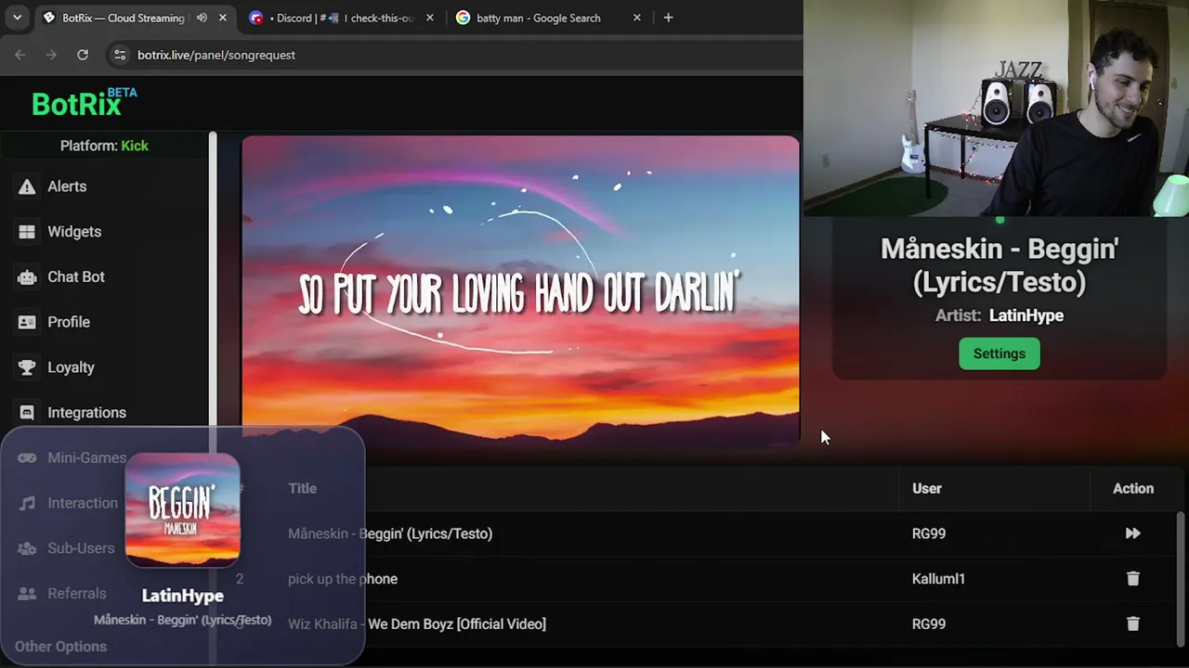Click the BotRix BETA logo
Viewport: 1189px width, 668px height.
tap(85, 103)
